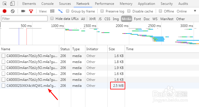Click the 2000 ms timeline marker
This screenshot has width=199, height=107.
point(122,26)
